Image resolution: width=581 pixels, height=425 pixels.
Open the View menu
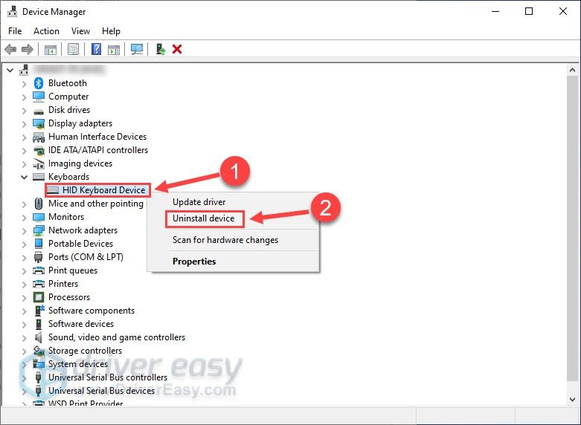(x=80, y=31)
